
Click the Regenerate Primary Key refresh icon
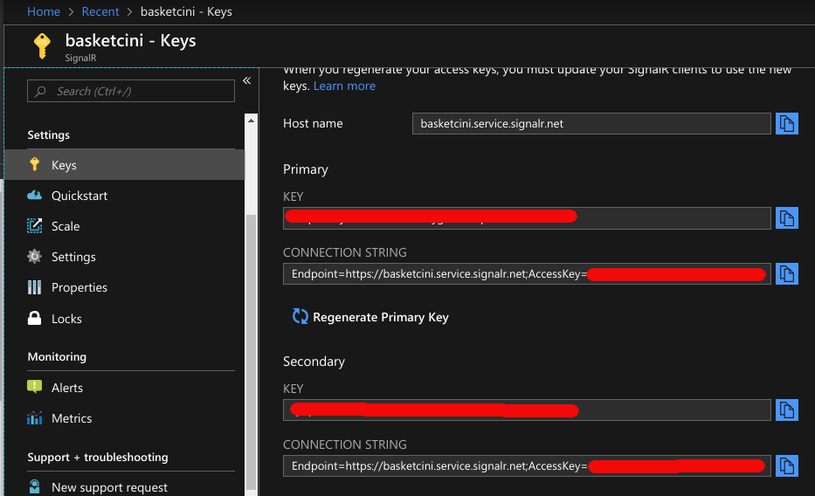coord(300,317)
